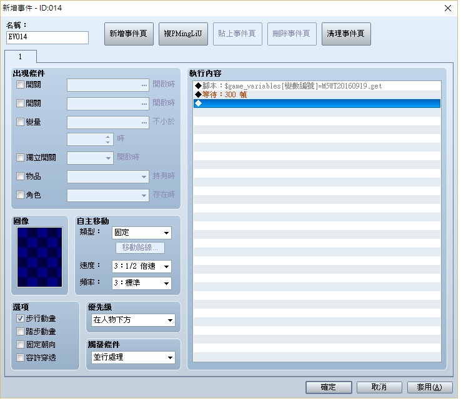Click the 圖像 event graphic preview
Screen dimensions: 461x399
pyautogui.click(x=40, y=257)
